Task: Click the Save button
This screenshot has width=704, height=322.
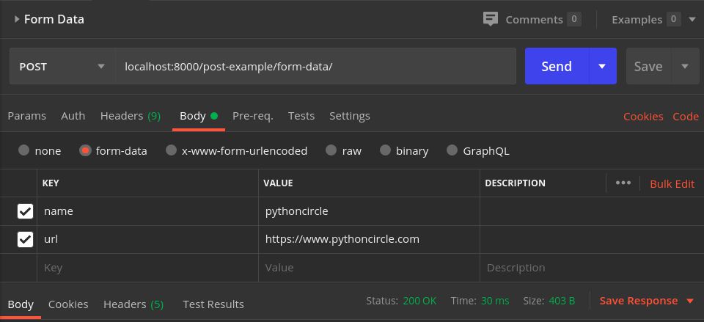Action: coord(649,67)
